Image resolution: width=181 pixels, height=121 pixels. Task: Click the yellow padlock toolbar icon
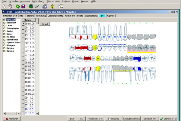pyautogui.click(x=52, y=6)
